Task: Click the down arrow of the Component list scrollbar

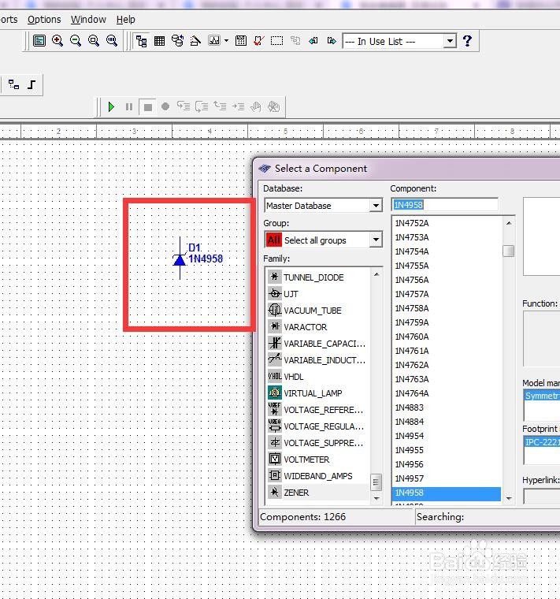Action: click(509, 499)
